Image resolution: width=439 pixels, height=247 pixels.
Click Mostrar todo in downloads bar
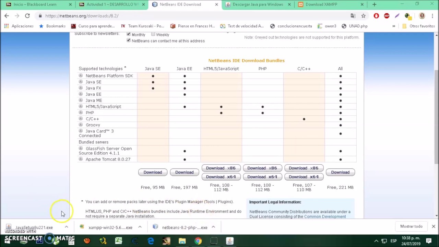tap(411, 226)
